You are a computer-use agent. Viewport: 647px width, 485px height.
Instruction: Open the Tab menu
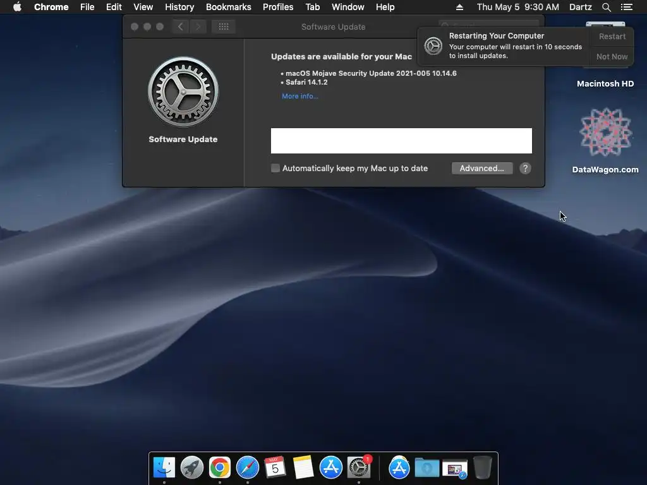click(312, 7)
